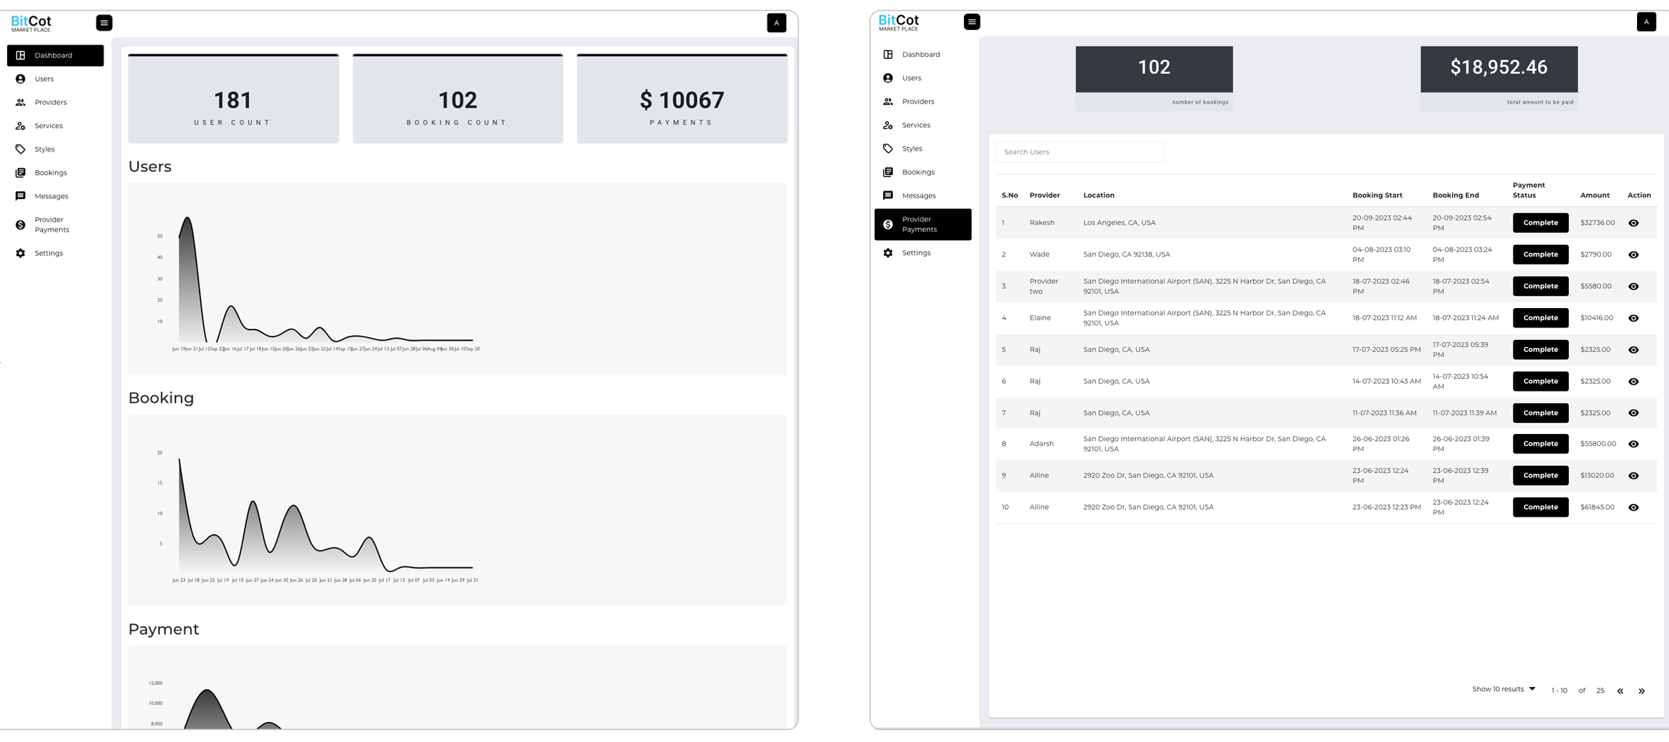Select Messages in the sidebar menu
The width and height of the screenshot is (1669, 742).
tap(22, 196)
